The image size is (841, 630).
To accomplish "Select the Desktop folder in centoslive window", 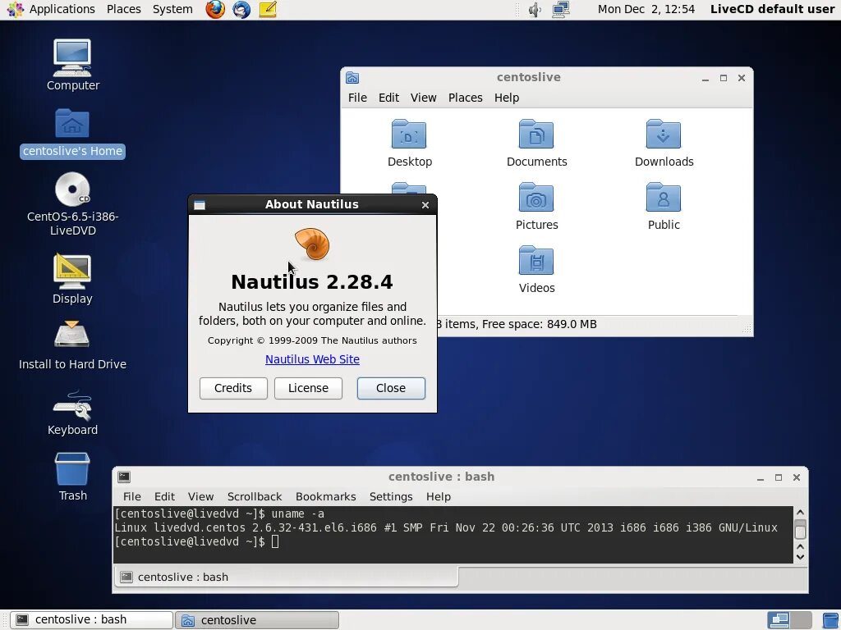I will [409, 134].
